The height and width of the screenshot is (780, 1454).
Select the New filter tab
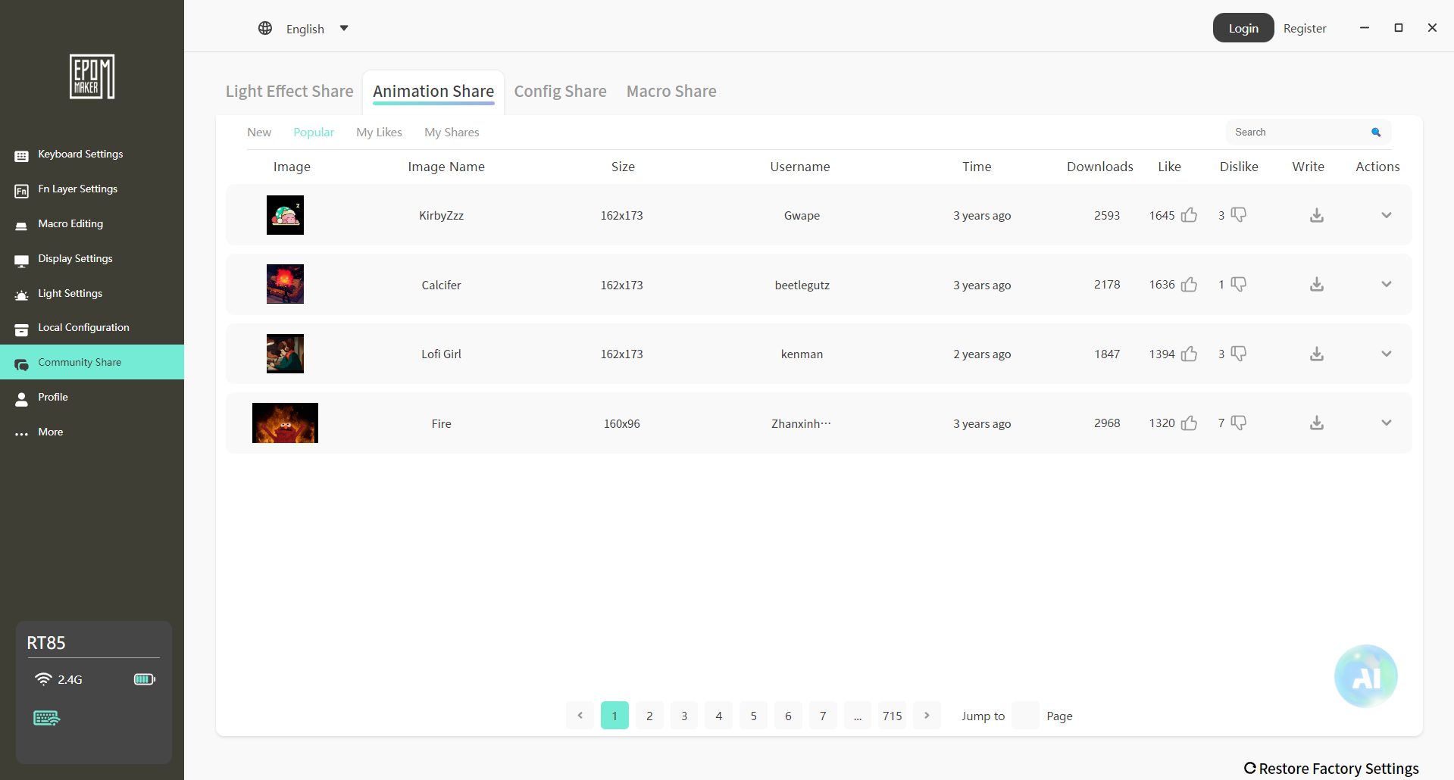(259, 133)
